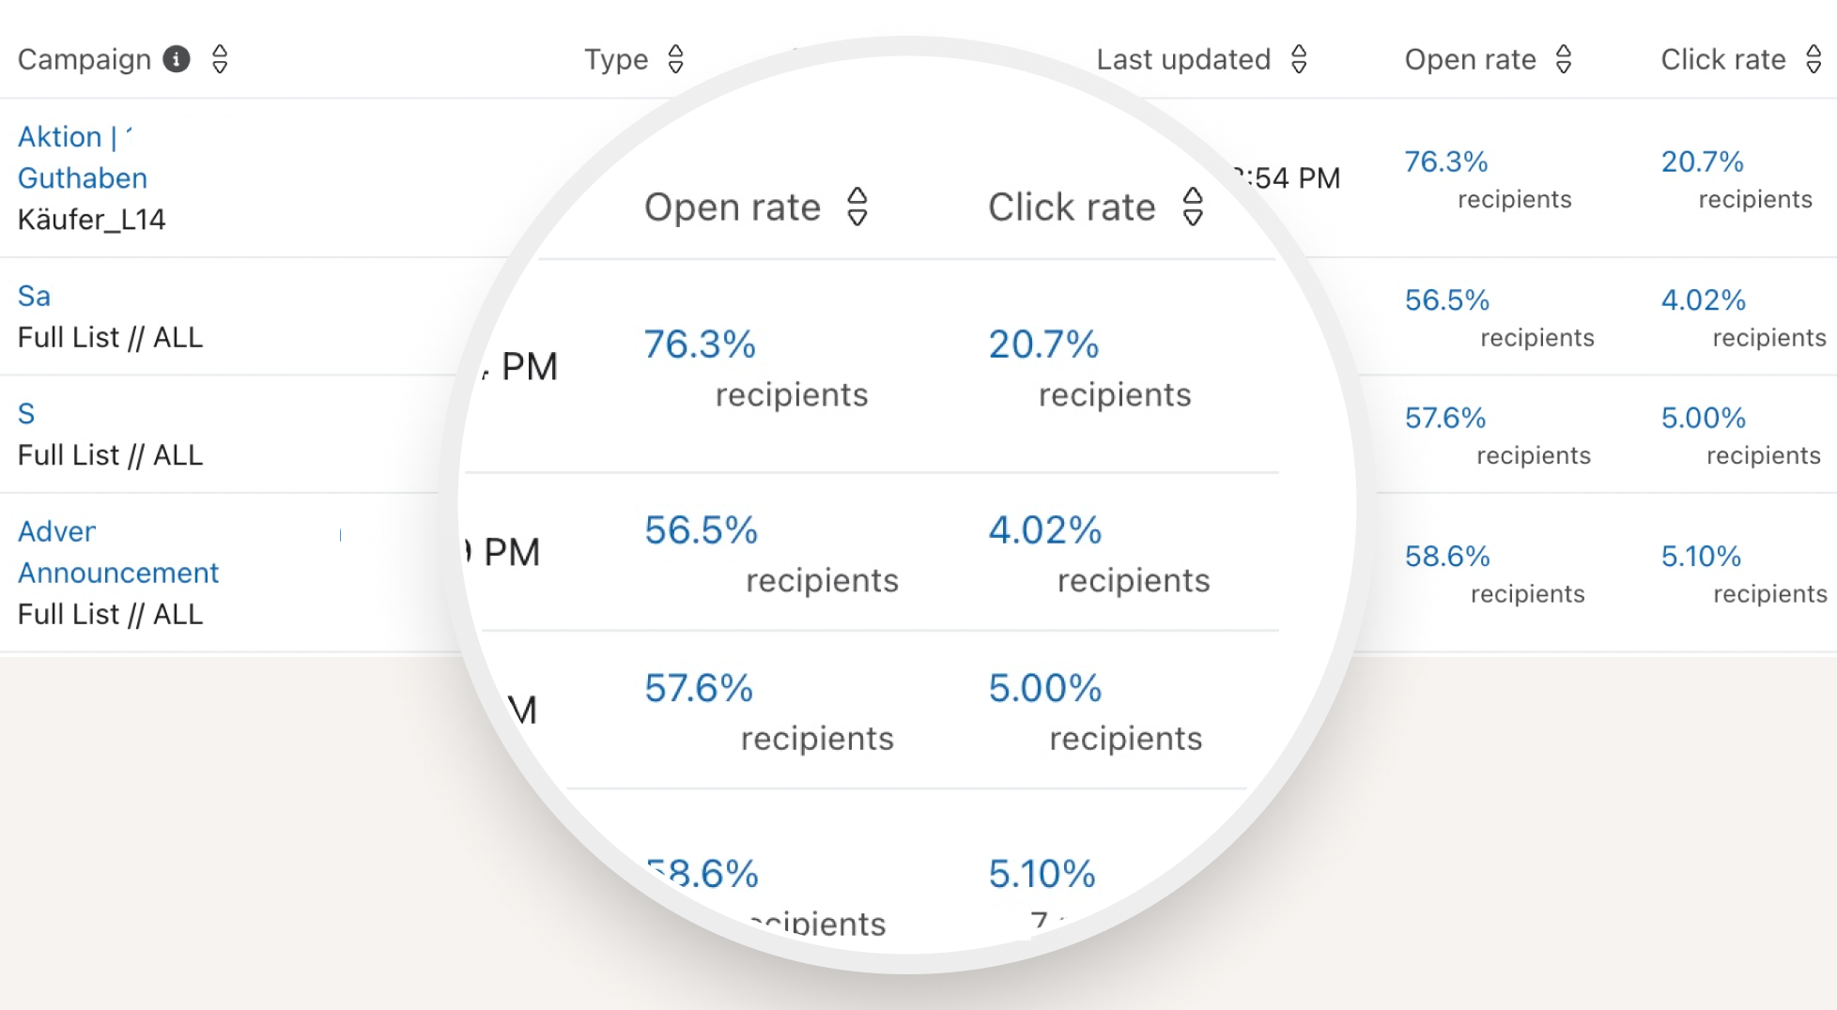Image resolution: width=1837 pixels, height=1010 pixels.
Task: Click the 58.6% open rate in table
Action: (x=1447, y=557)
